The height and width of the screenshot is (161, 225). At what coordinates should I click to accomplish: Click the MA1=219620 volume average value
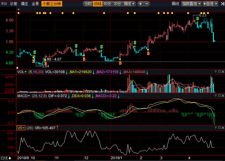tap(81, 72)
